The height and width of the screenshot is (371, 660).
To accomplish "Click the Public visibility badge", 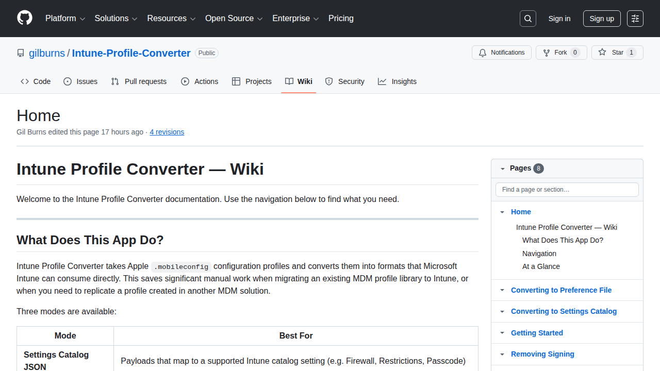I will [x=207, y=53].
